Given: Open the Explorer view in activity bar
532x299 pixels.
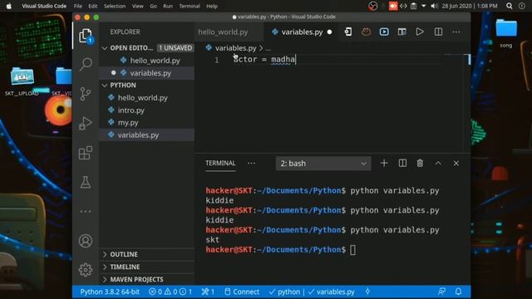Looking at the screenshot, I should tap(85, 35).
